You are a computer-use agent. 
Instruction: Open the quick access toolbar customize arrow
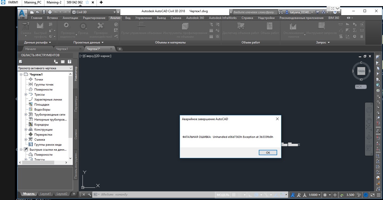point(118,12)
